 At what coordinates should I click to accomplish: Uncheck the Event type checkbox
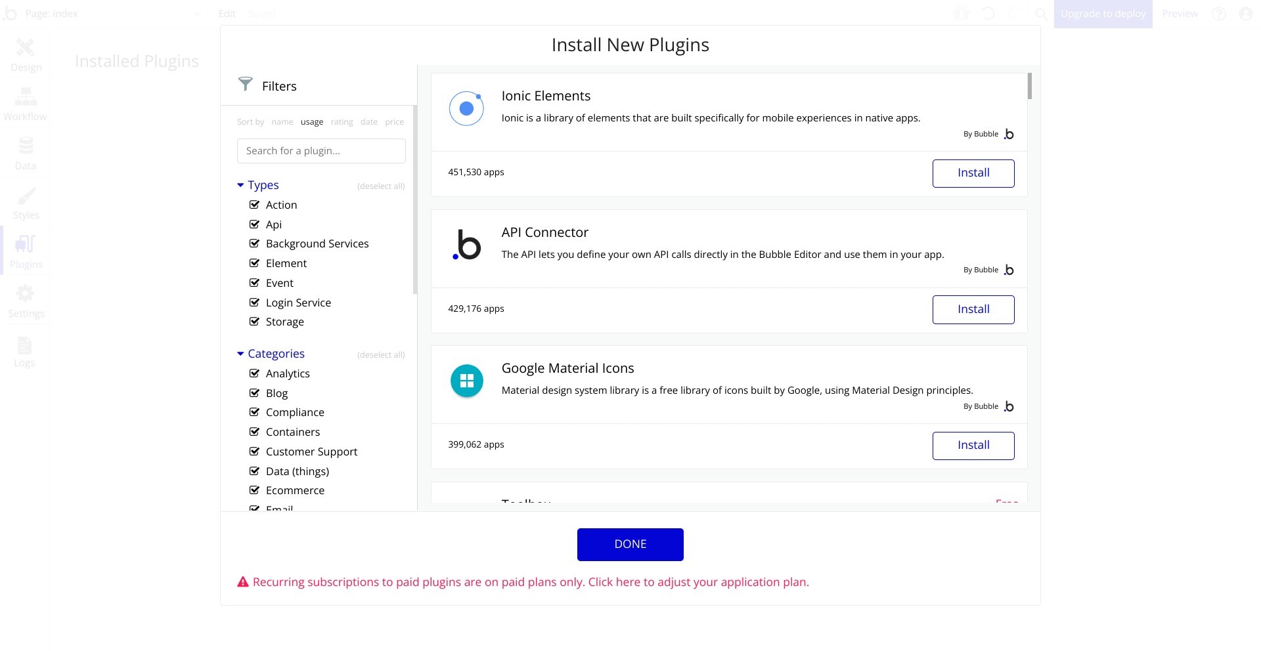[x=254, y=283]
